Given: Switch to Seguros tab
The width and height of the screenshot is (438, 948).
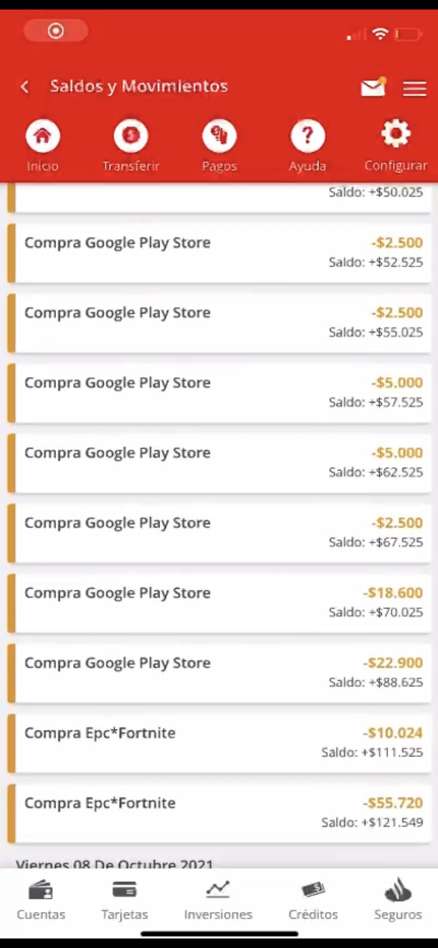Looking at the screenshot, I should pos(398,900).
